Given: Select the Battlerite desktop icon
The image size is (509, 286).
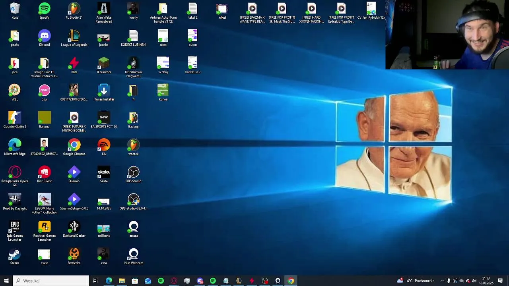Looking at the screenshot, I should 74,256.
